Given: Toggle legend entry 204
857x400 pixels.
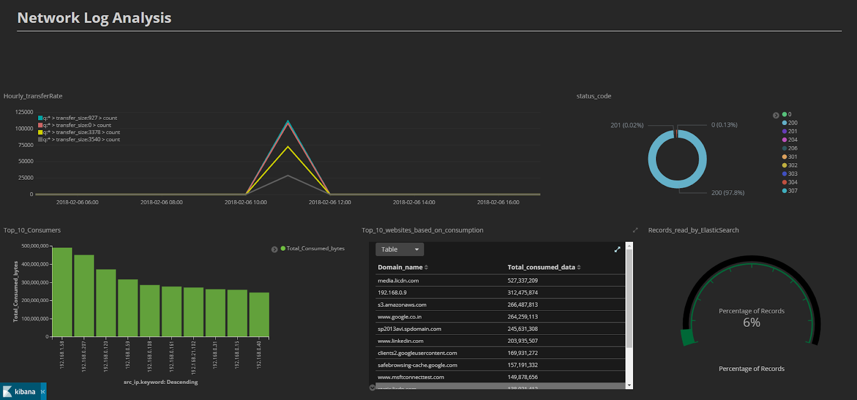Looking at the screenshot, I should [x=790, y=140].
